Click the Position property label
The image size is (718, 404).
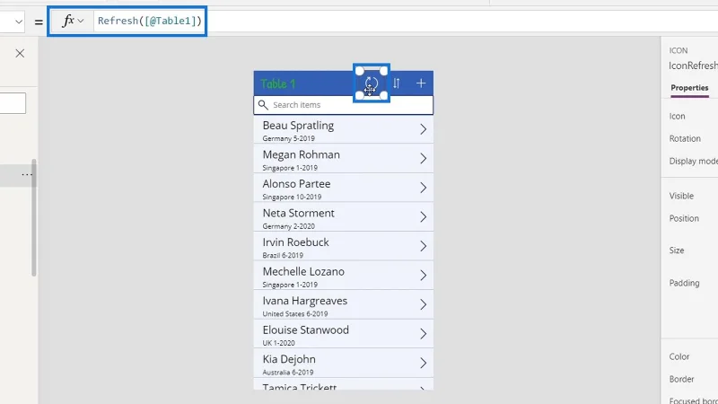point(684,218)
